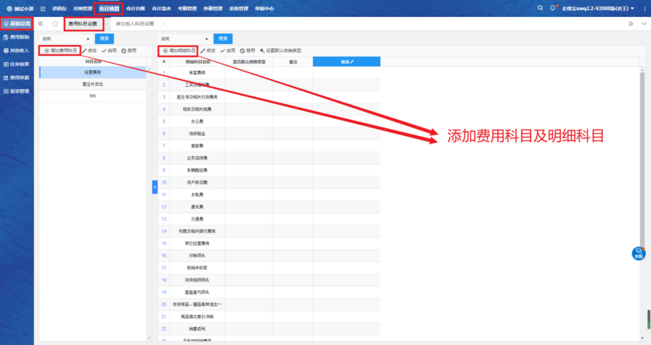
Task: Open the 会计台账 top menu
Action: [136, 8]
